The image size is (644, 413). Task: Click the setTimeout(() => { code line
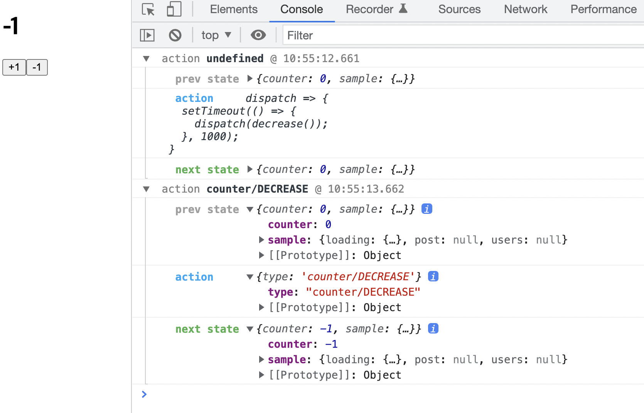coord(239,111)
